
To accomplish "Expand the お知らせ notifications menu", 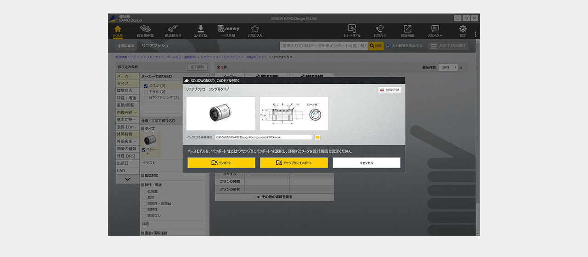I will pos(435,31).
